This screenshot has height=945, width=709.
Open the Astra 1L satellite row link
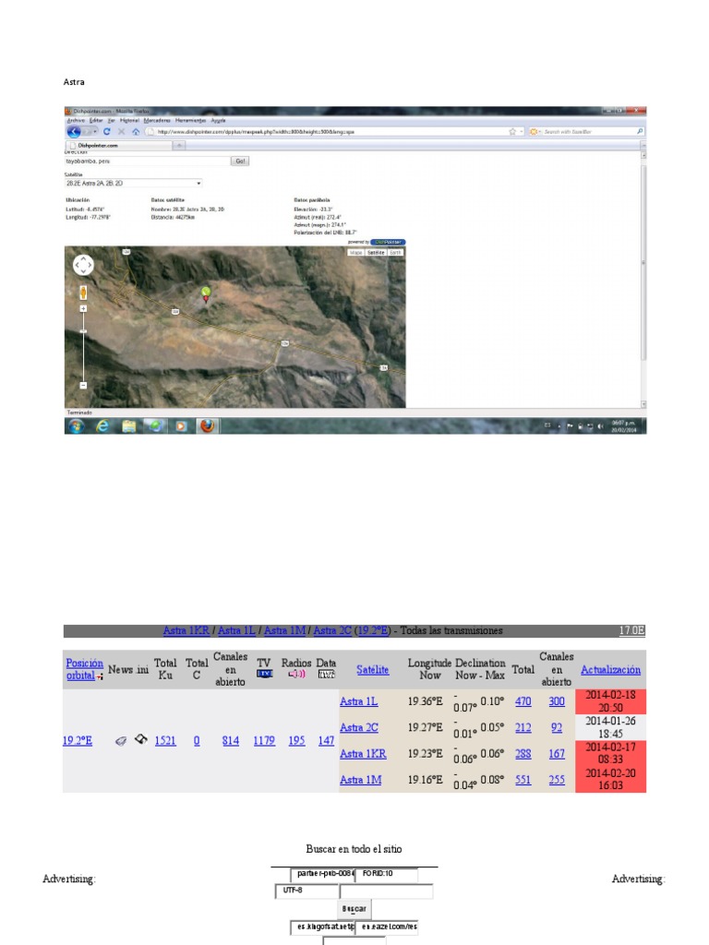(359, 701)
